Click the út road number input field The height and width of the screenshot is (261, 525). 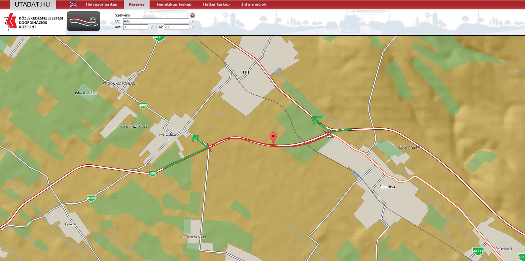tap(156, 21)
